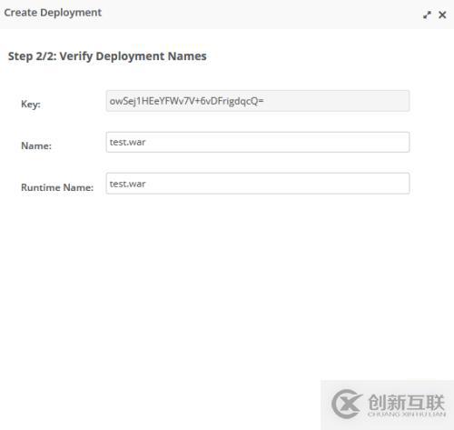Click the 'Create Deployment' title text

[x=53, y=13]
